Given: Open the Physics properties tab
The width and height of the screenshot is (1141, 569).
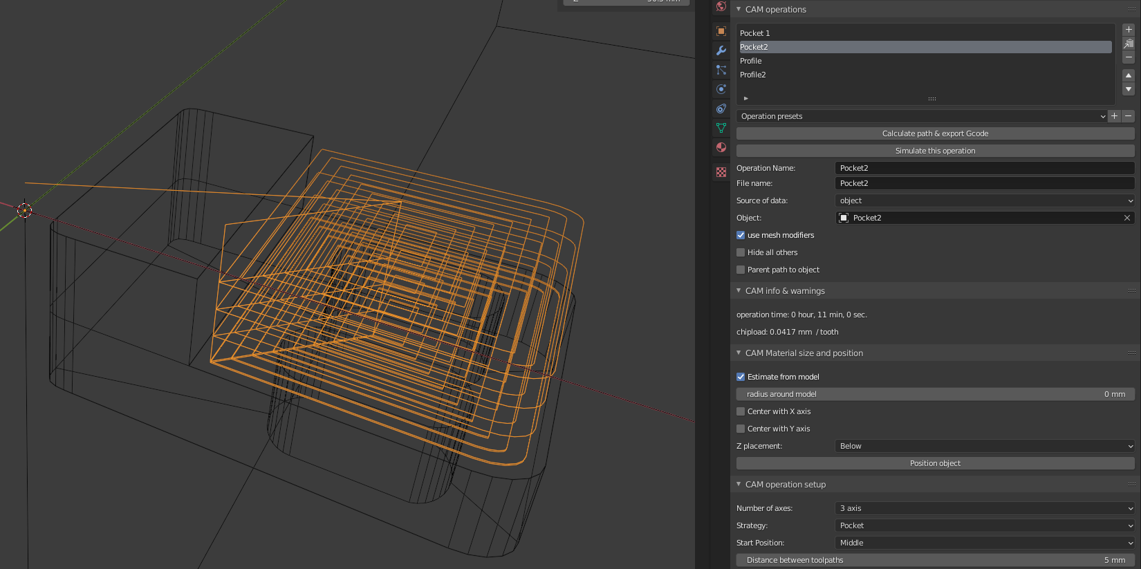Looking at the screenshot, I should click(x=721, y=89).
